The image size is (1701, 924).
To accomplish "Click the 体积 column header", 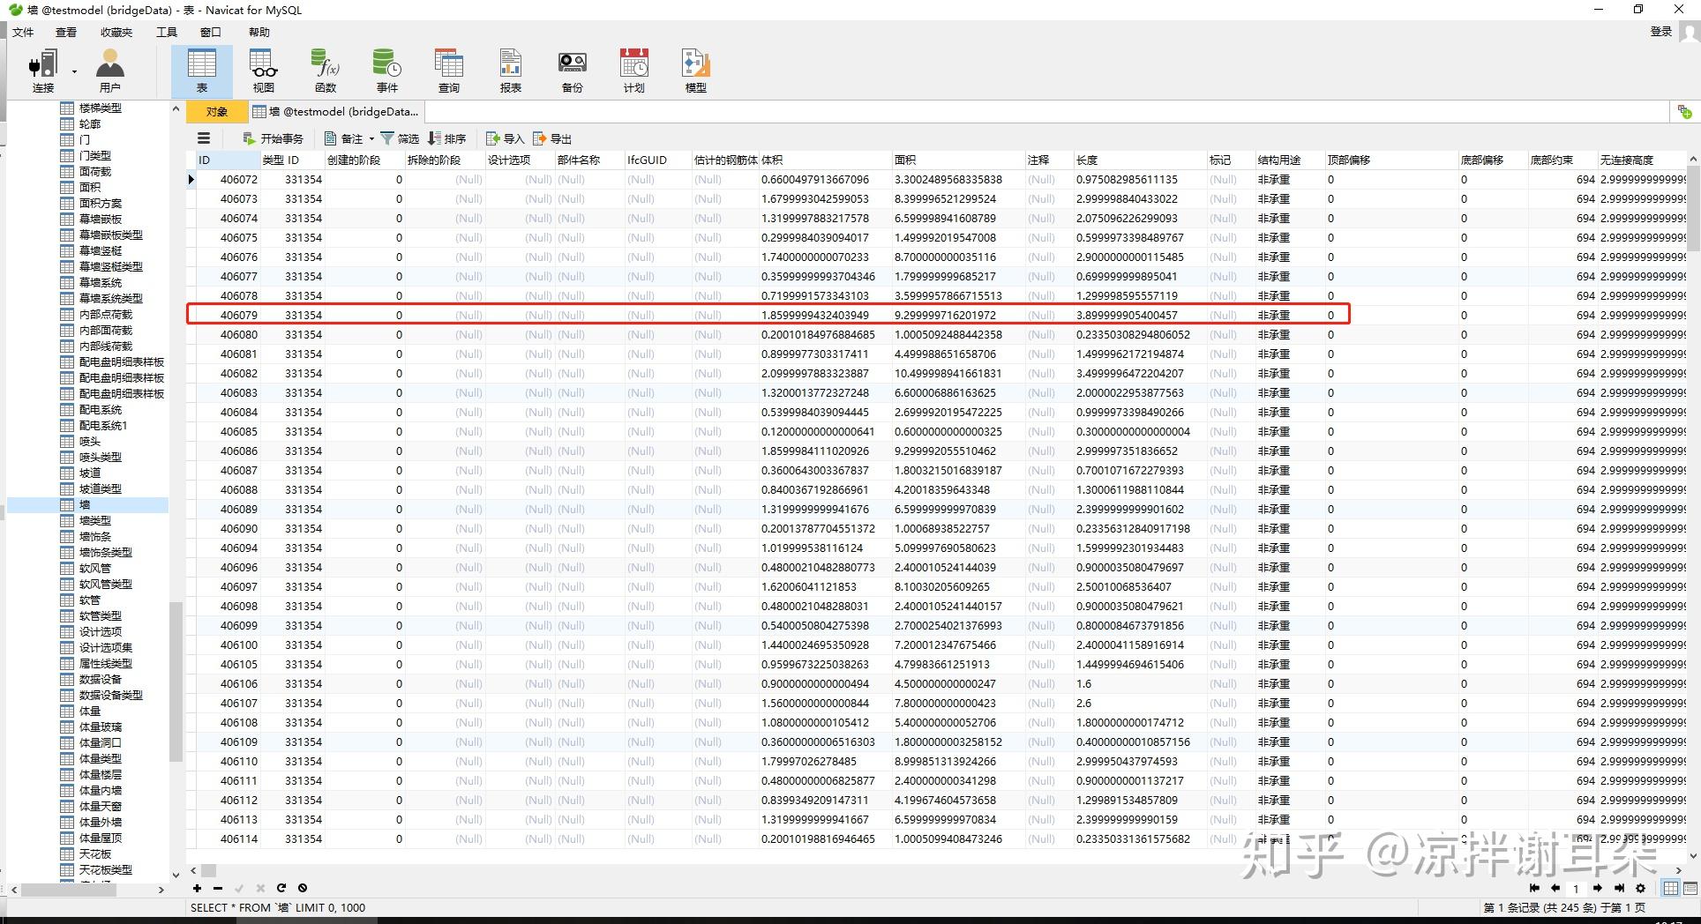I will 825,160.
